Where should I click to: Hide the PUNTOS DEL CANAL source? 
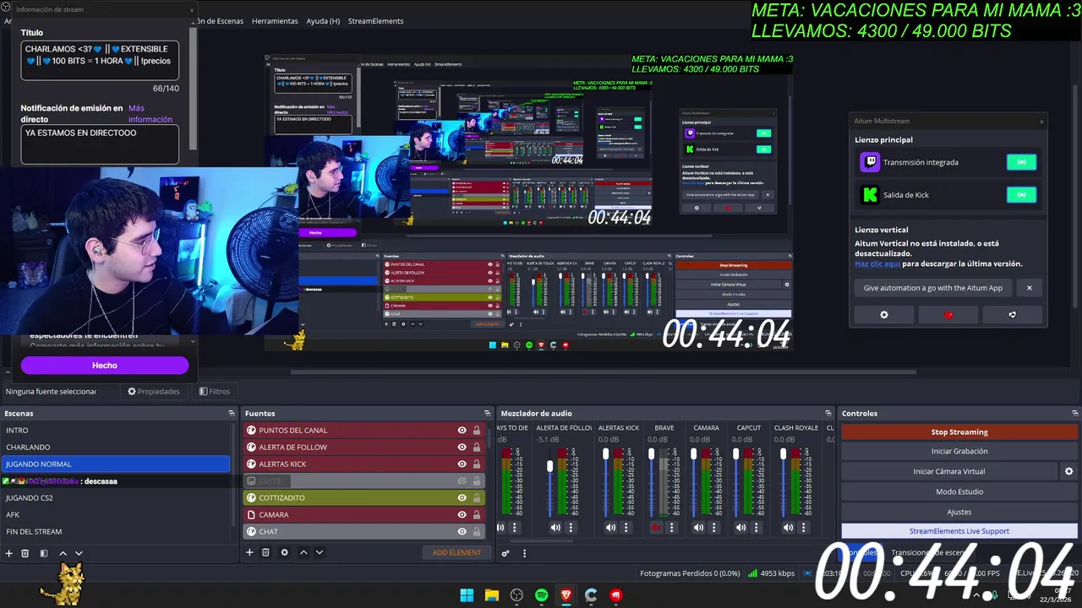point(462,430)
